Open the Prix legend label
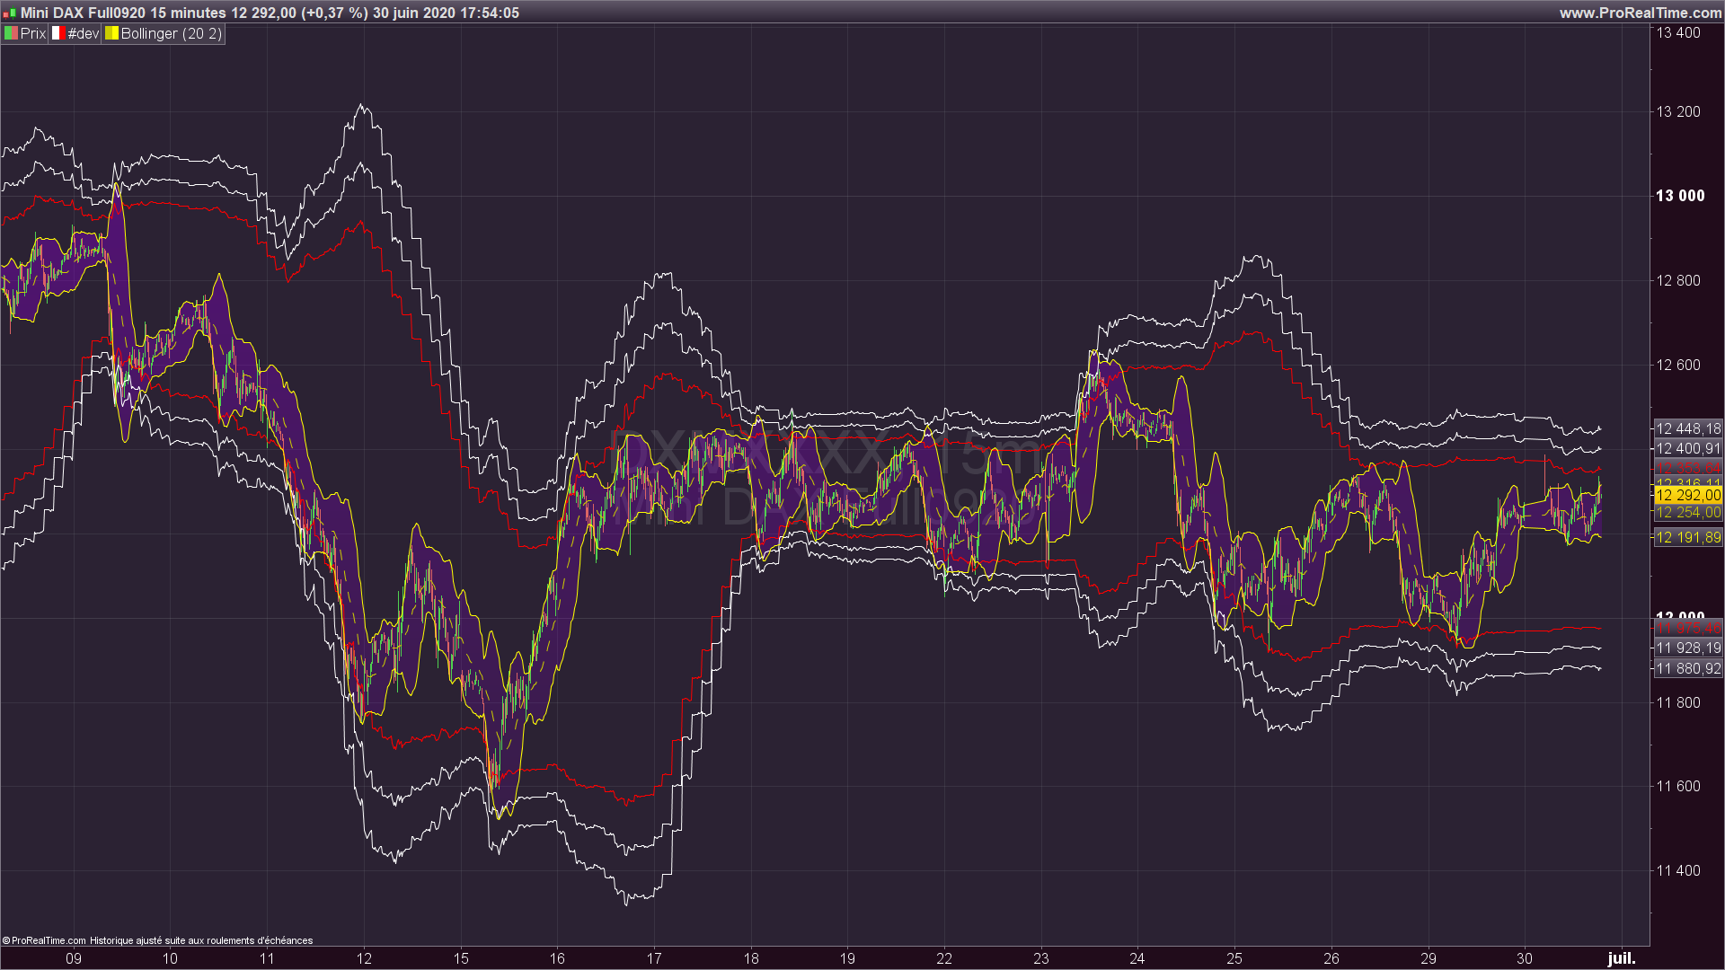 [x=33, y=33]
